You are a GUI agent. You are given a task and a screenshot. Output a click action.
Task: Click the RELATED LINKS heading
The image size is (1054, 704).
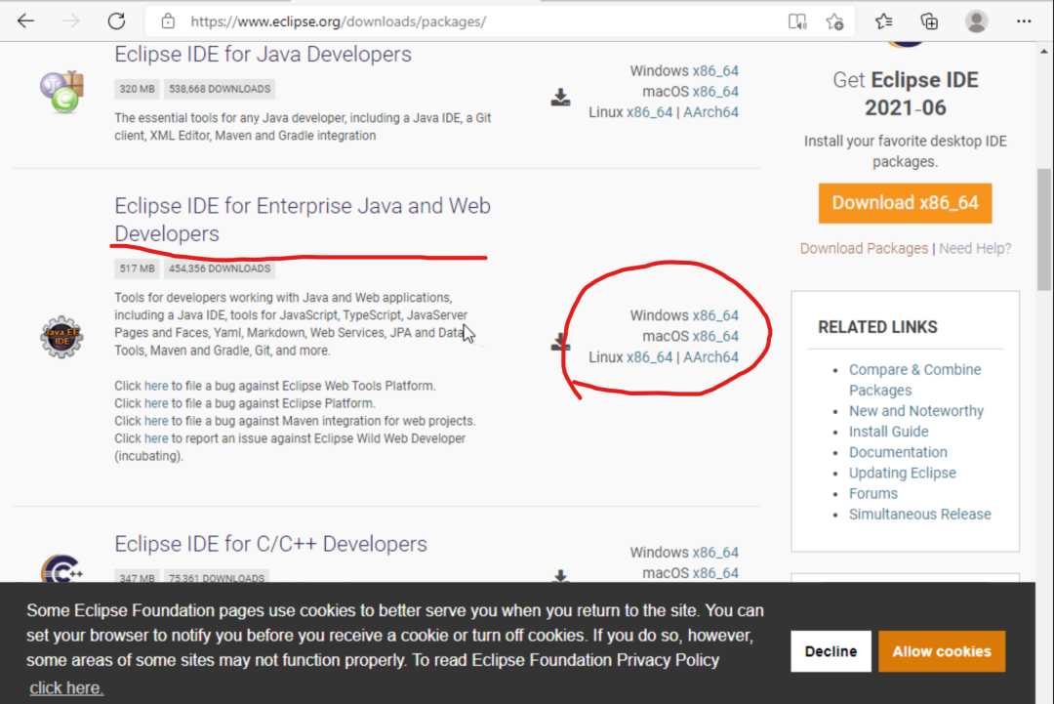coord(877,327)
